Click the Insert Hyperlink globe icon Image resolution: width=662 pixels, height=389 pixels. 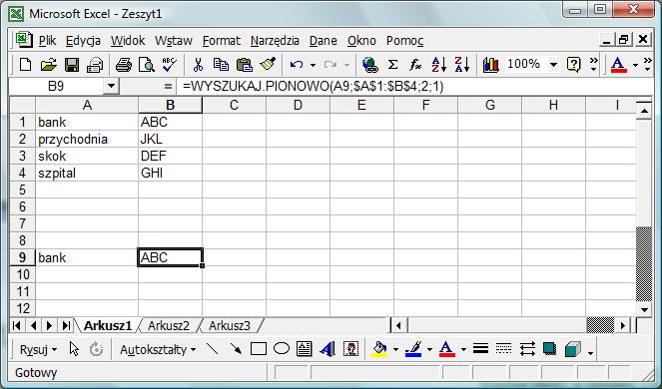click(369, 65)
